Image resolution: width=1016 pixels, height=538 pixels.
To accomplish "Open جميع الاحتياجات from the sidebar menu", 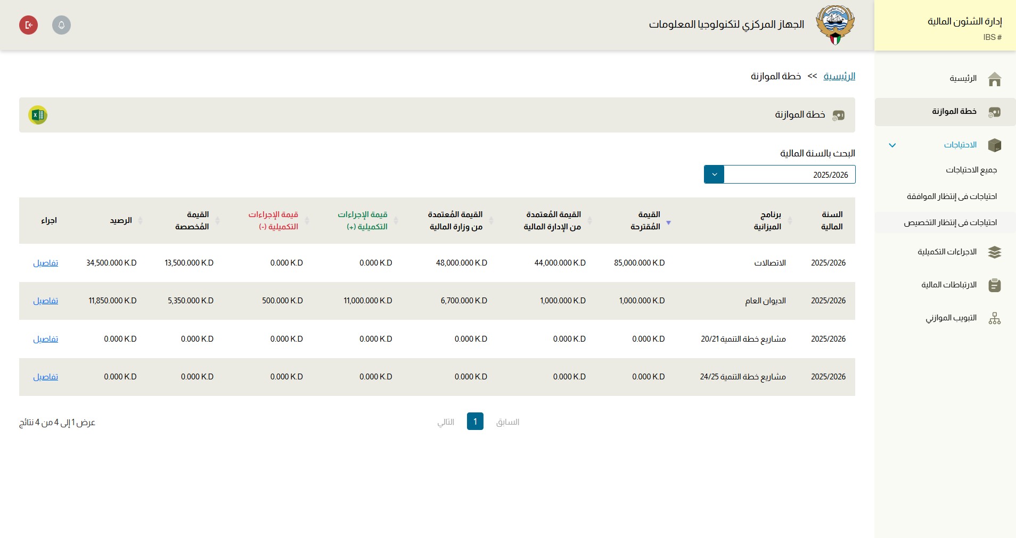I will [x=973, y=170].
